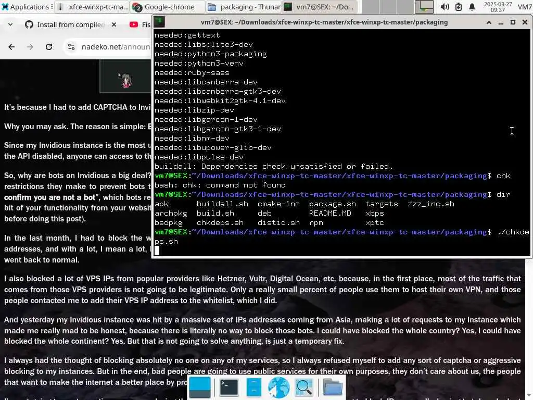
Task: Activate the vm7@SEX terminal taskbar button
Action: 320,7
